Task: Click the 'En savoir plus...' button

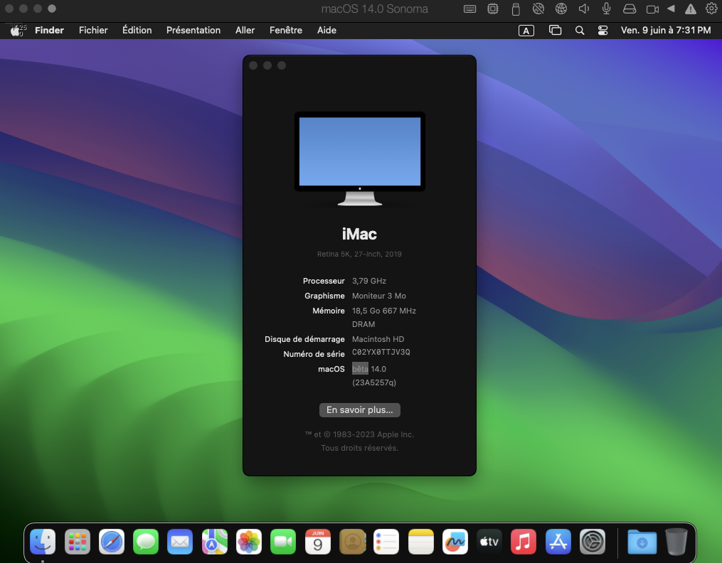Action: [x=360, y=410]
